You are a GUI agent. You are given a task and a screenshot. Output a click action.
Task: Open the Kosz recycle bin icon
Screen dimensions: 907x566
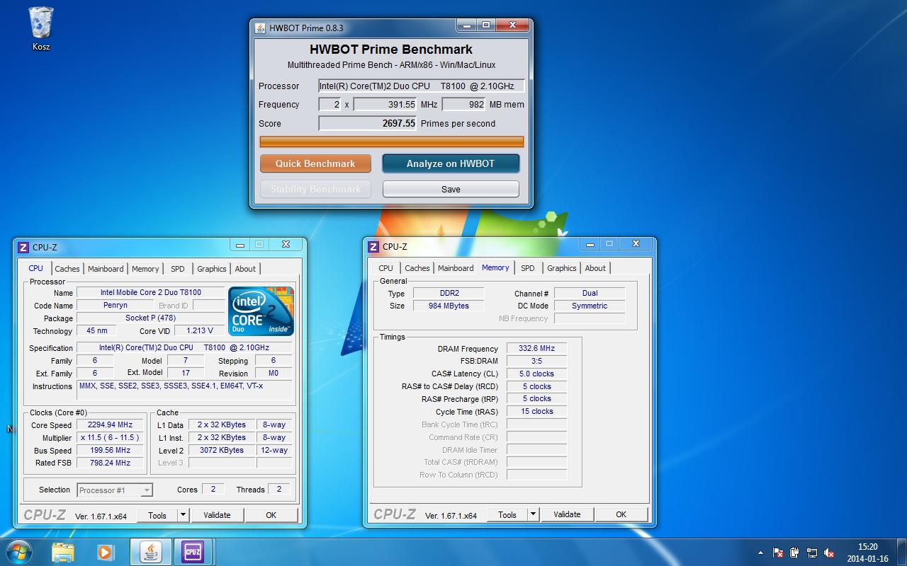[41, 28]
